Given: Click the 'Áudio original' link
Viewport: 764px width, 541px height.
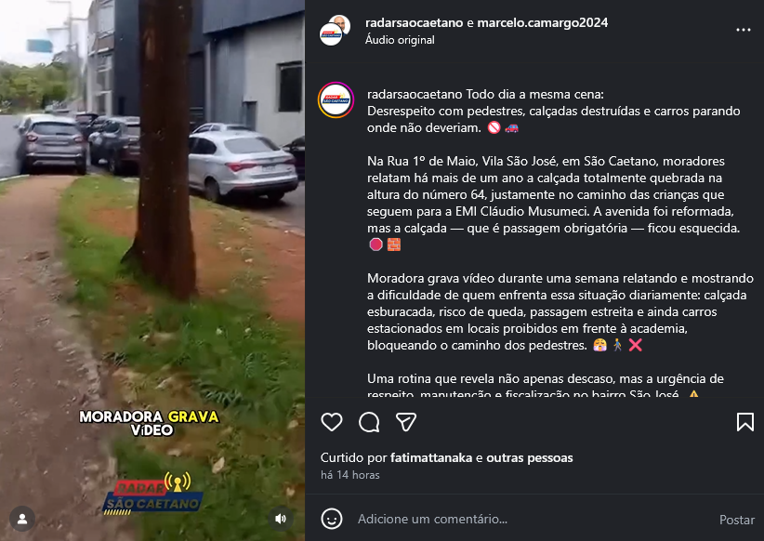Looking at the screenshot, I should (400, 40).
